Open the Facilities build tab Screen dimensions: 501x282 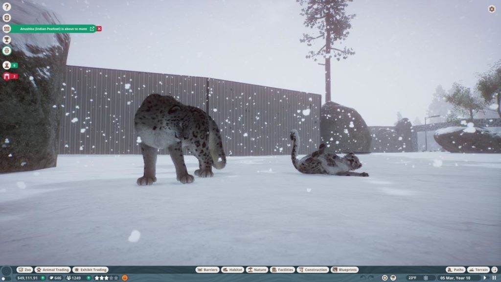pyautogui.click(x=282, y=270)
